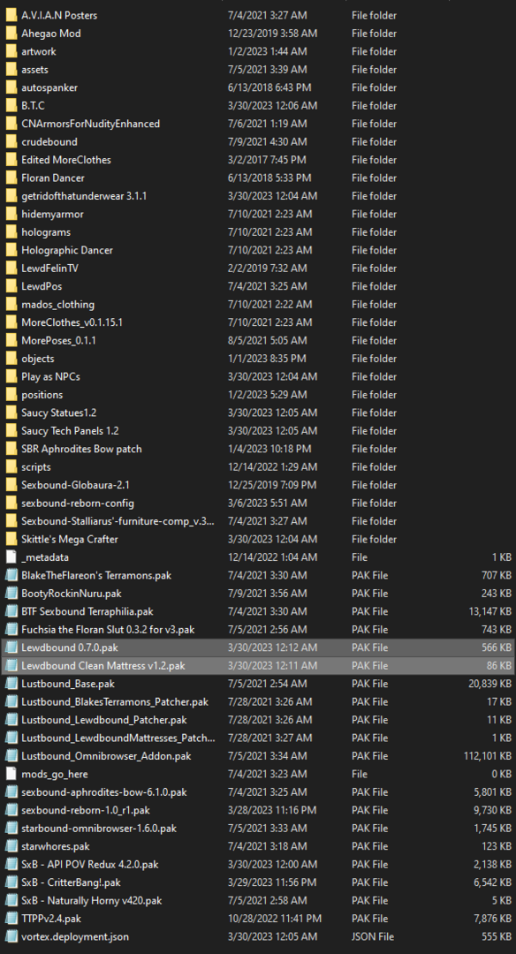Click the date 2/2/2019 7:32 AM
This screenshot has width=516, height=954.
(x=267, y=269)
